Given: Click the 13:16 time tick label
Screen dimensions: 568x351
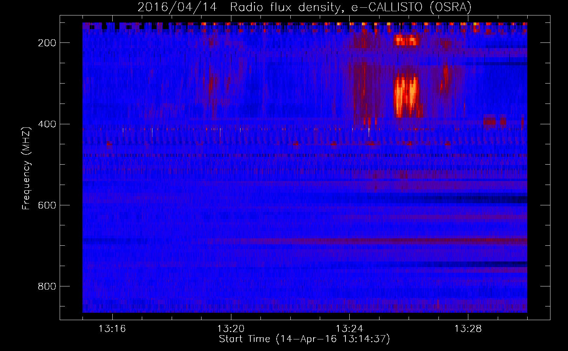Looking at the screenshot, I should (112, 329).
